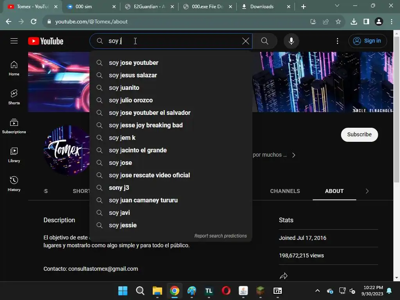Screen dimensions: 400x300
Task: Choose suggestion 'soy jose youtuber el salvador'
Action: (171, 113)
